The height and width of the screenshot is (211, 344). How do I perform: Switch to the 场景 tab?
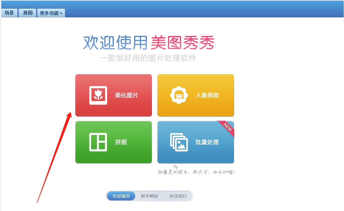(x=9, y=13)
